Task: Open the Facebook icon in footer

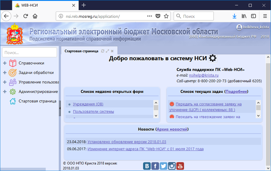Action: click(x=155, y=166)
